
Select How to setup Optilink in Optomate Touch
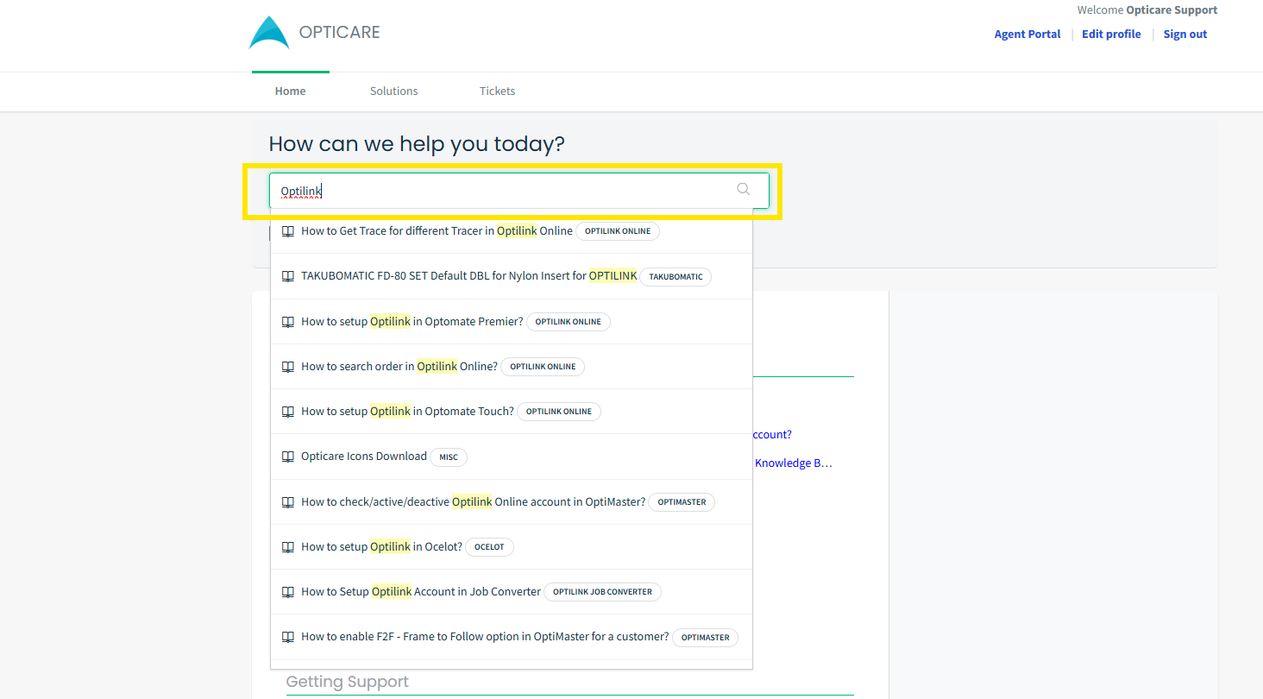(x=407, y=412)
